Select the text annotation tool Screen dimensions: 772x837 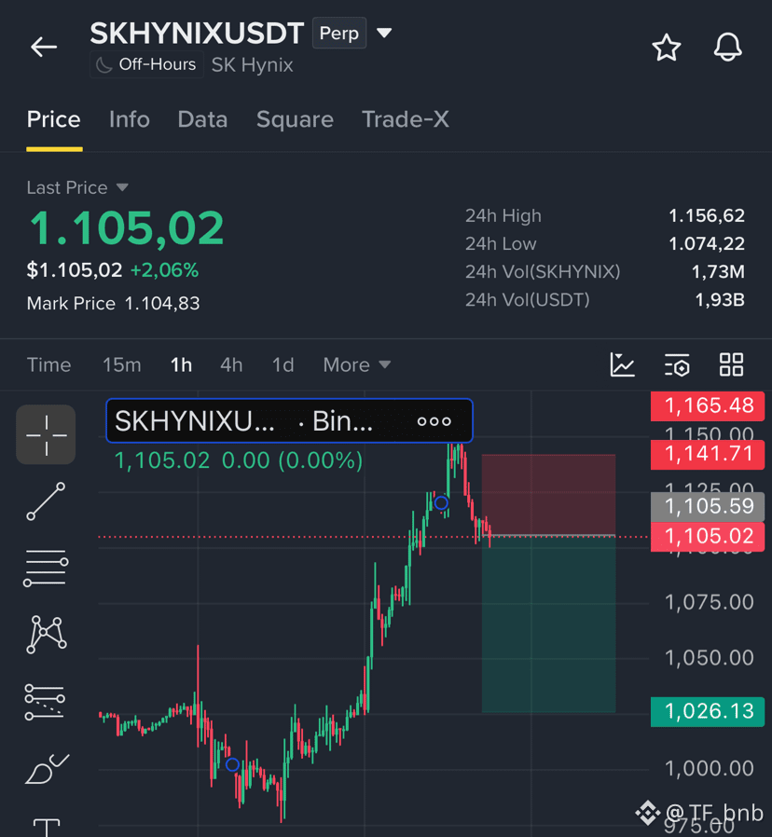[47, 828]
